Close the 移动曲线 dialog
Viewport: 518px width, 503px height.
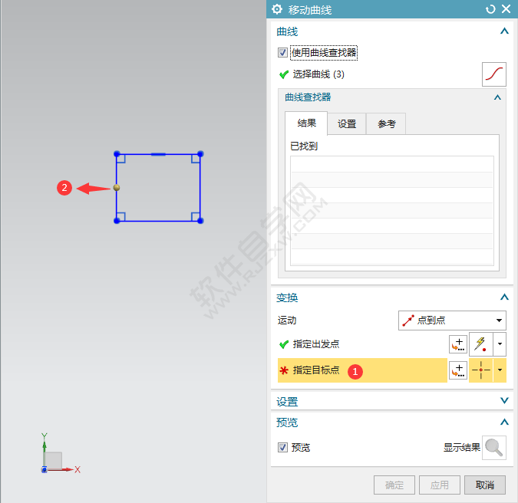506,9
